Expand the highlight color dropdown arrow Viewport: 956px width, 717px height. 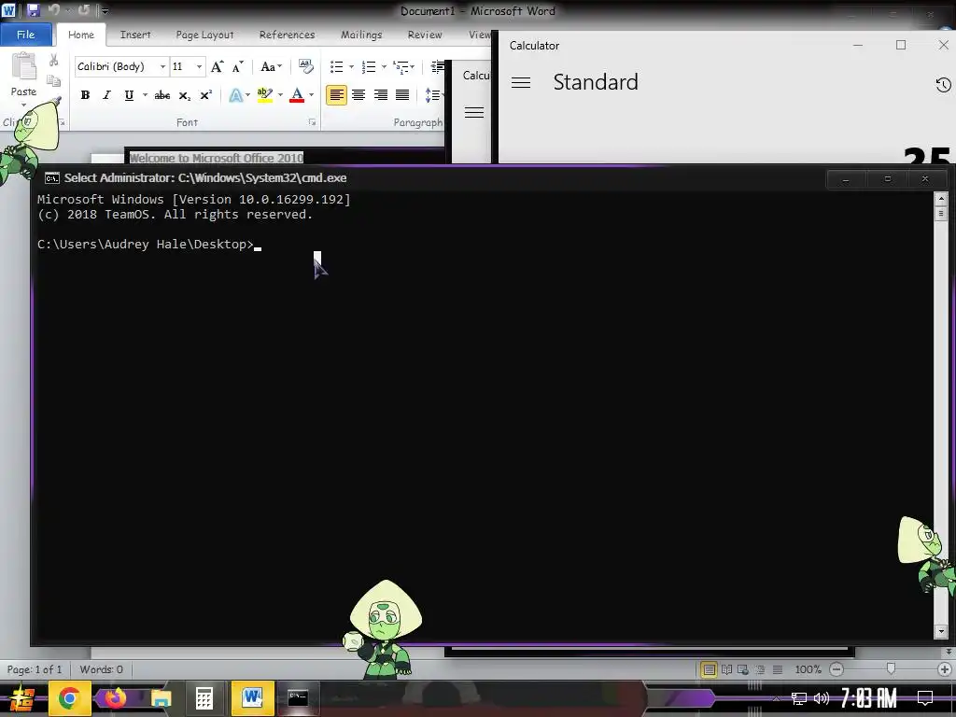pos(280,95)
